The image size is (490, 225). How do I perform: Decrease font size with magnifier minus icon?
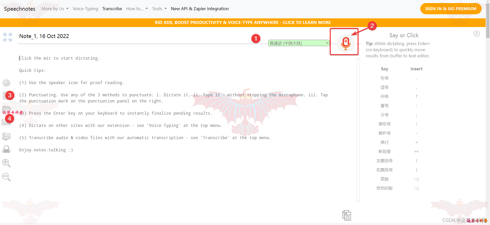[6, 177]
